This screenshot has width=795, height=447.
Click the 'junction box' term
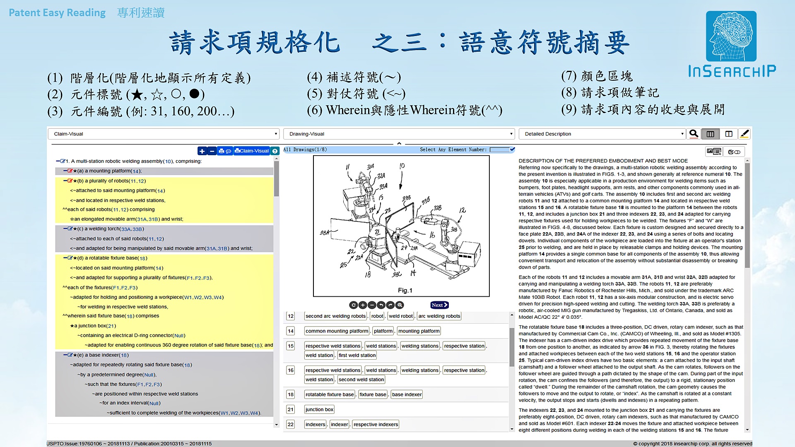[x=320, y=409]
